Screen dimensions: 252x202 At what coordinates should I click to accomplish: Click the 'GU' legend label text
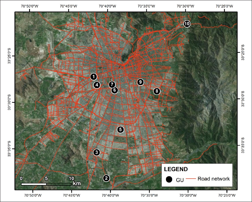coord(179,180)
